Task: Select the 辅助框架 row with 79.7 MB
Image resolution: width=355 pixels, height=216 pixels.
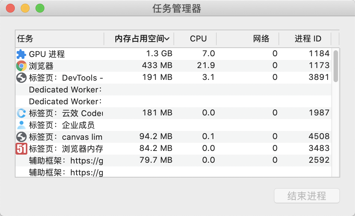Action: [173, 161]
